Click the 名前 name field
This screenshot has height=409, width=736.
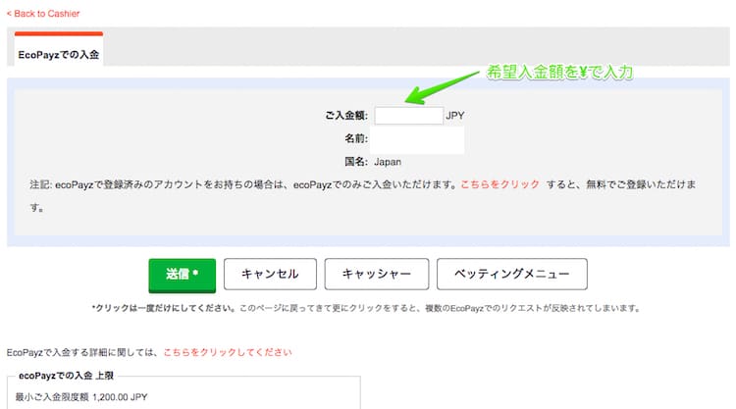[x=417, y=139]
